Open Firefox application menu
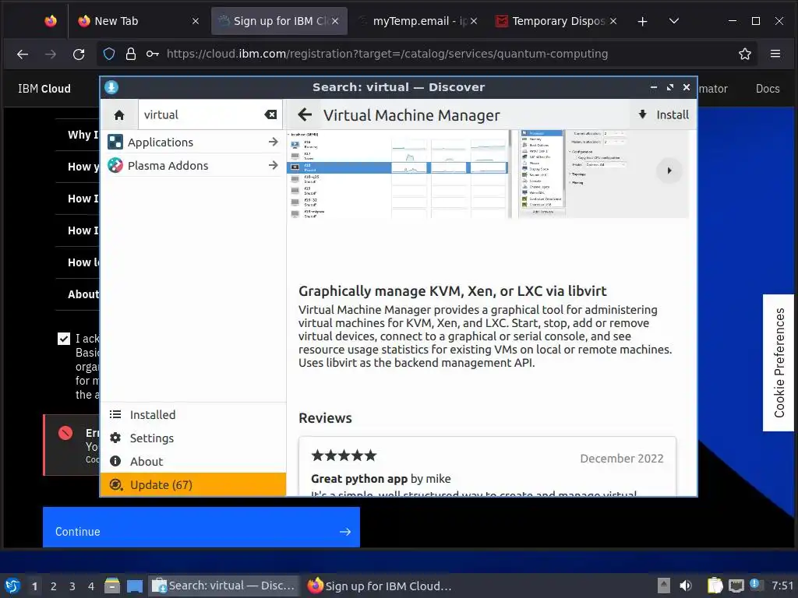798x598 pixels. 775,54
